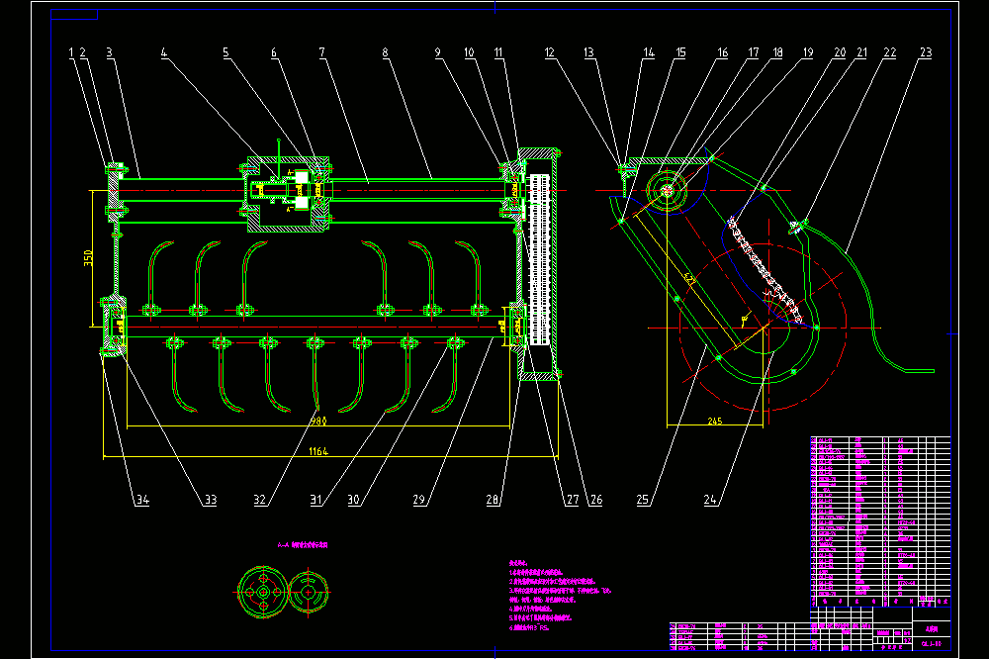Click the 1164 overall length dimension
The height and width of the screenshot is (659, 989).
(318, 451)
